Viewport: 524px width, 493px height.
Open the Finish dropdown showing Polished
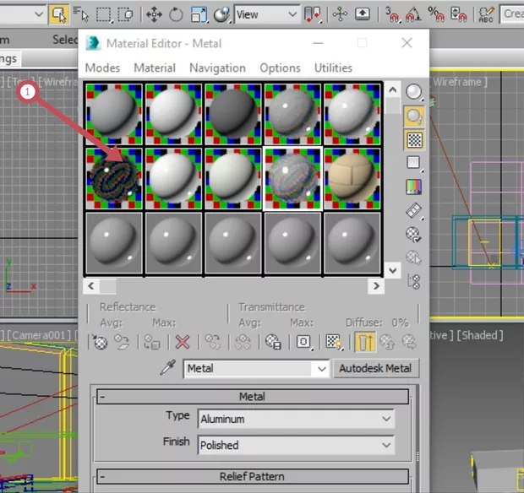[x=297, y=445]
